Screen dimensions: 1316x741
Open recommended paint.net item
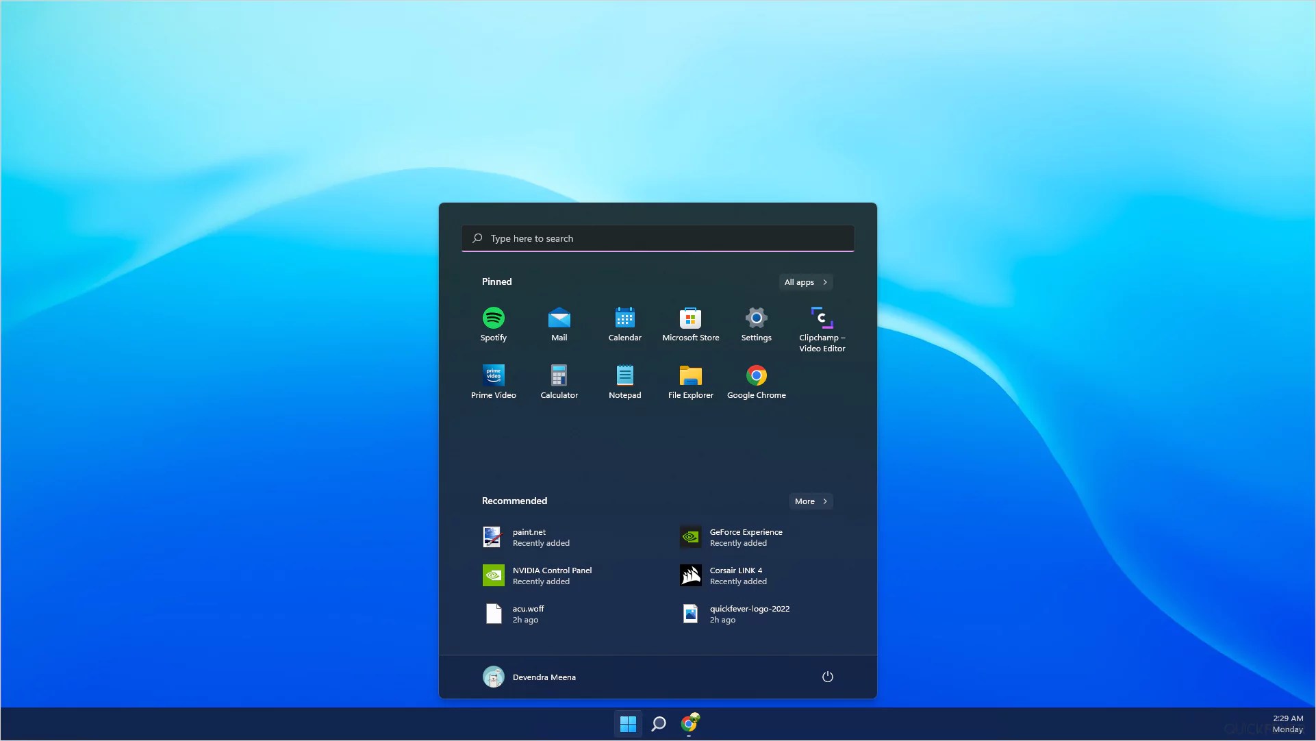[x=527, y=537]
